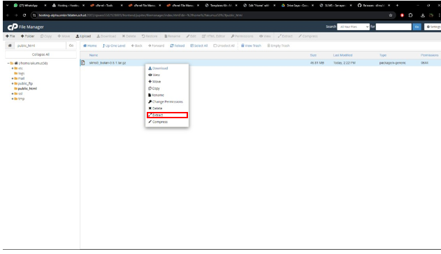Click the blue search Go button
The image size is (441, 254).
(x=417, y=27)
